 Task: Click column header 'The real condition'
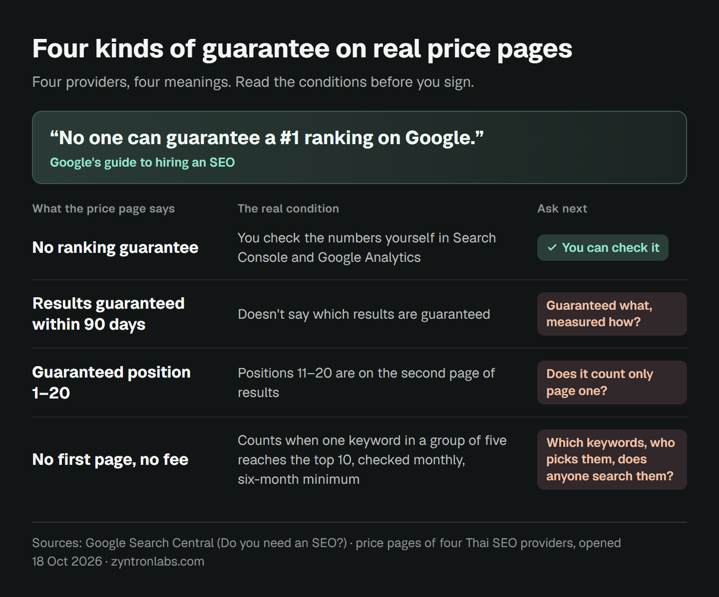pos(288,208)
